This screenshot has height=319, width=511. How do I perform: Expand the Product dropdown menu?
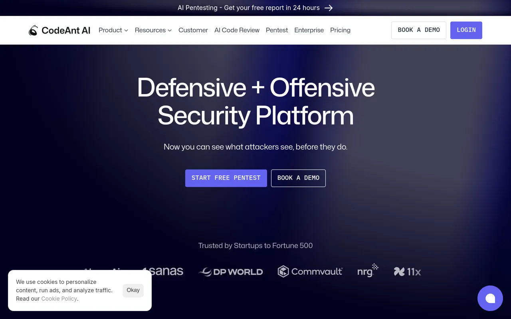click(x=113, y=30)
